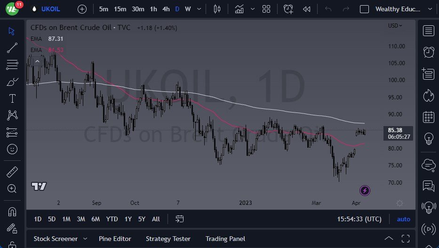Image resolution: width=439 pixels, height=248 pixels.
Task: Toggle stay in drawing mode
Action: pos(12,228)
